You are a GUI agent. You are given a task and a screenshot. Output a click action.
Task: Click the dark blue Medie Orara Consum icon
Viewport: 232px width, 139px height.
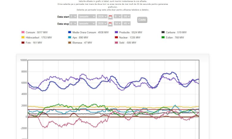click(x=70, y=32)
